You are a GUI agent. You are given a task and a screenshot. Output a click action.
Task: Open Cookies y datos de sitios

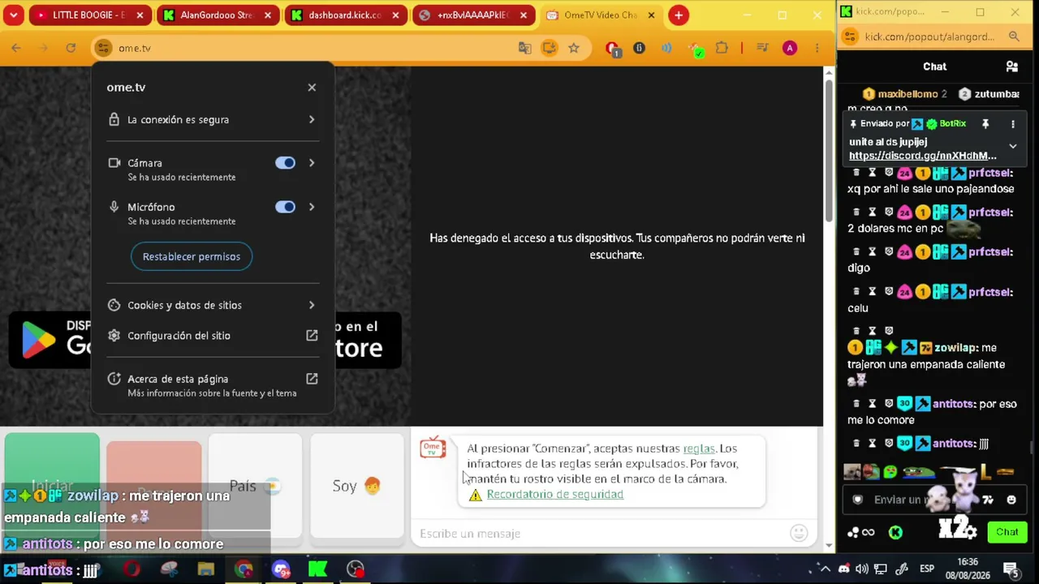[x=213, y=305]
